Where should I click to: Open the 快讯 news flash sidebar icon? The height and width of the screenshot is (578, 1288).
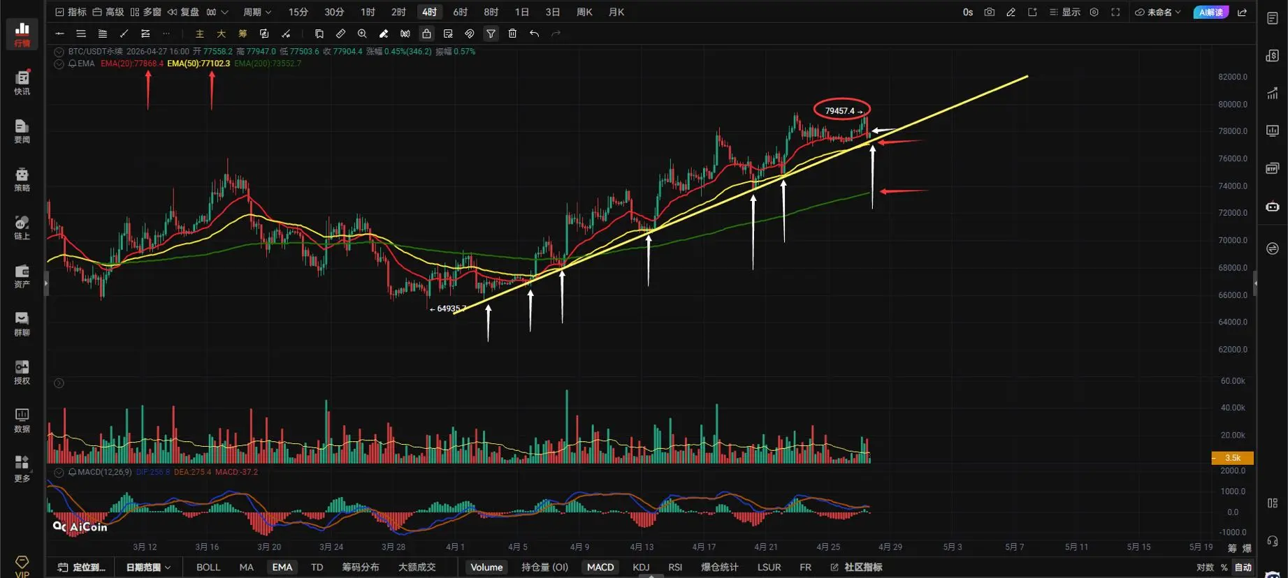click(x=22, y=82)
